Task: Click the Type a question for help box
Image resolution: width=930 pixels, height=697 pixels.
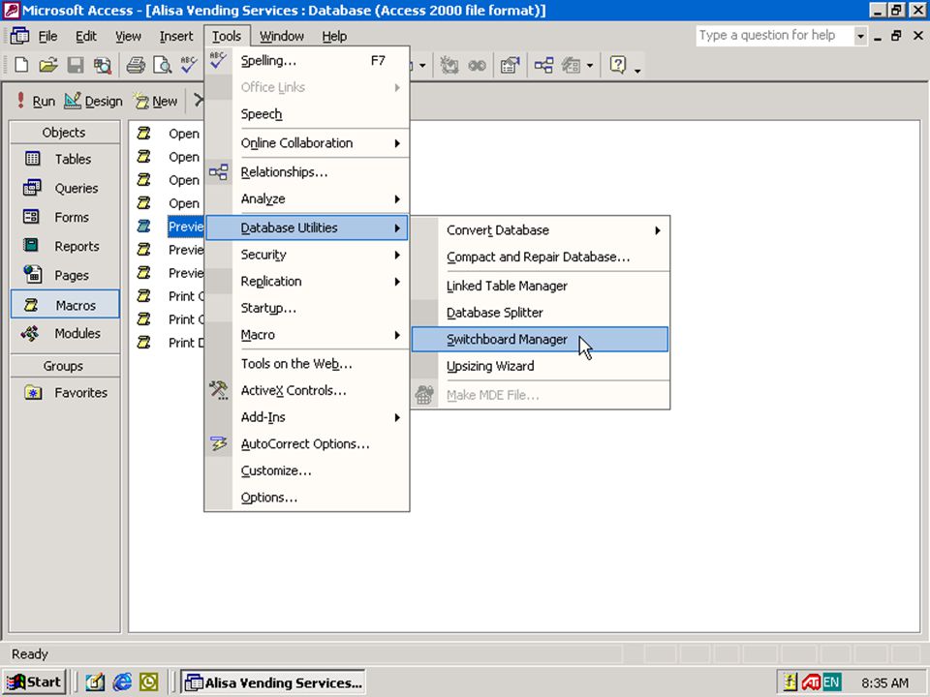Action: click(x=775, y=36)
